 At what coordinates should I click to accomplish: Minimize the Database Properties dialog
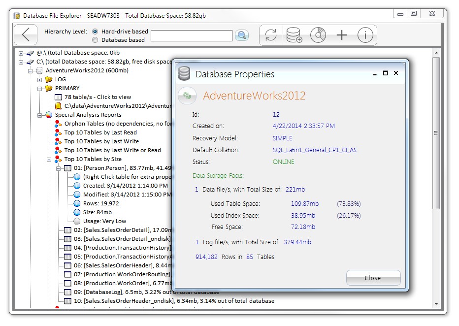pyautogui.click(x=375, y=73)
